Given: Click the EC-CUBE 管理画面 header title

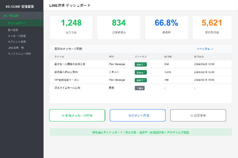Looking at the screenshot, I should point(20,7).
